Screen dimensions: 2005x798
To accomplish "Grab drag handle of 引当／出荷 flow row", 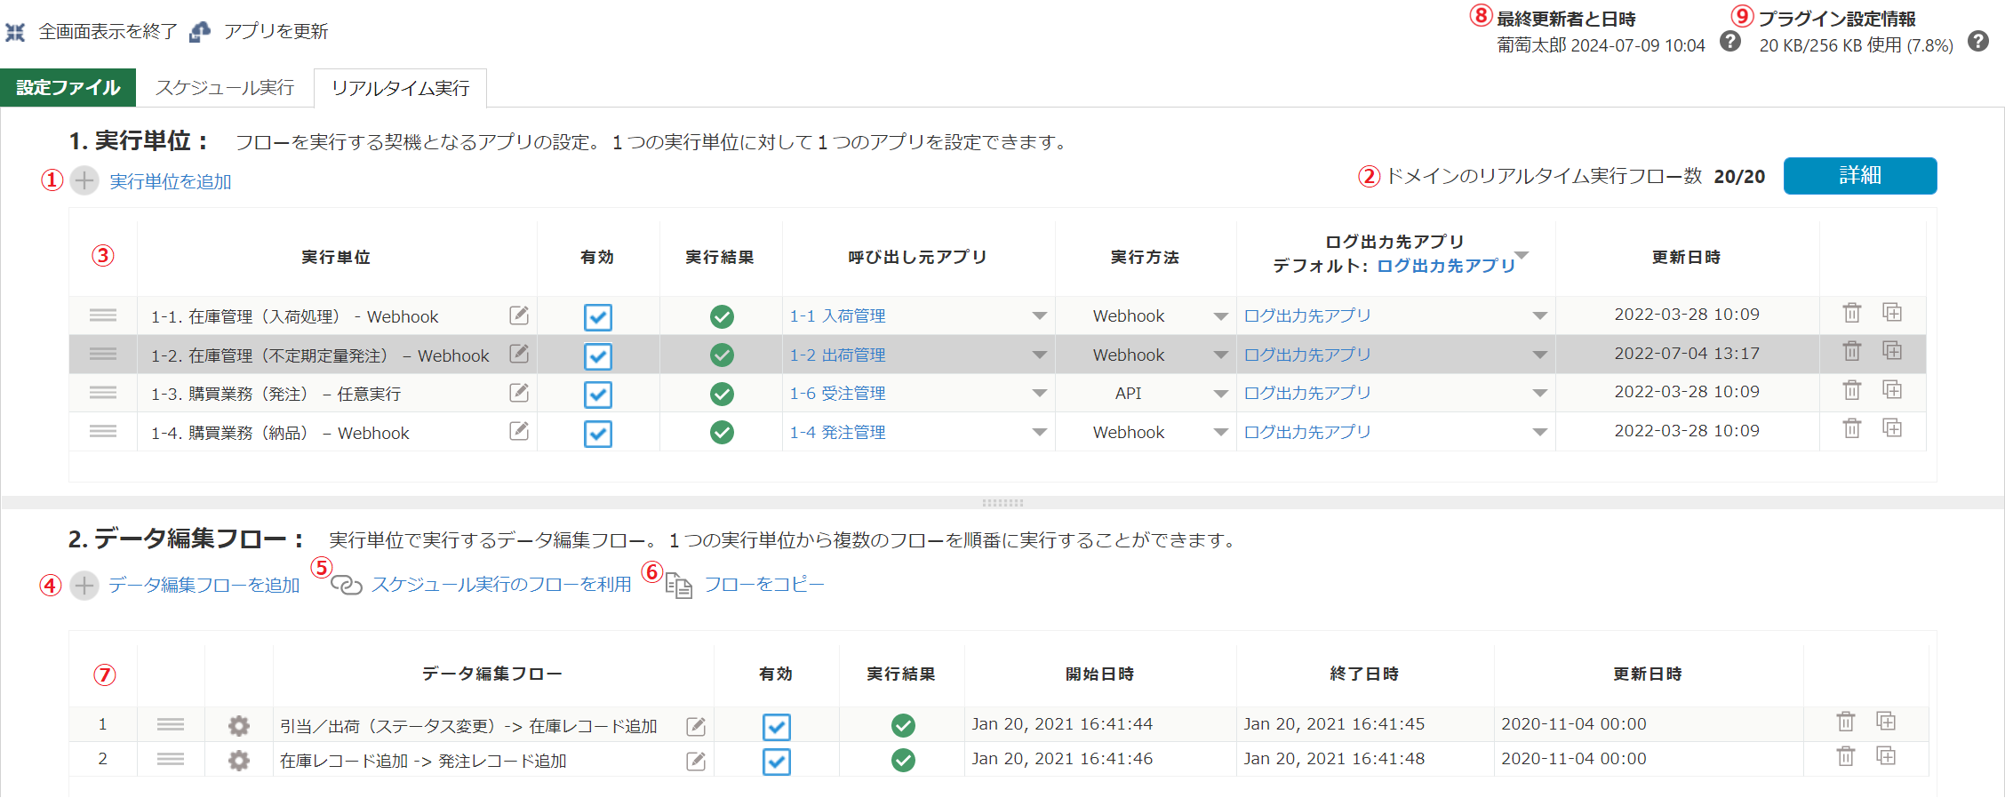I will (x=171, y=725).
